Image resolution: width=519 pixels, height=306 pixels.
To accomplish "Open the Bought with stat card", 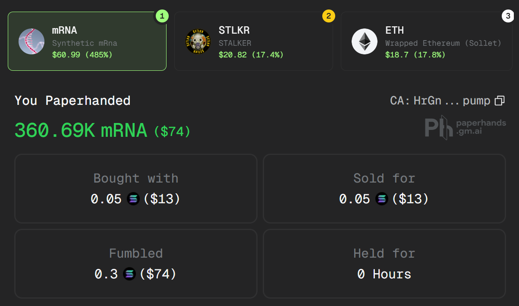I will click(x=136, y=189).
